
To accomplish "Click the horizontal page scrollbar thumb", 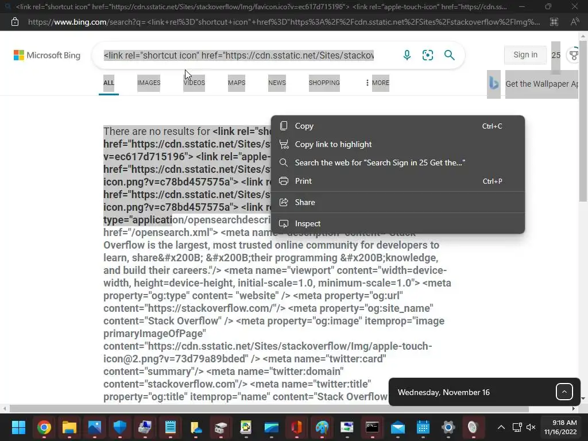I will coord(269,409).
